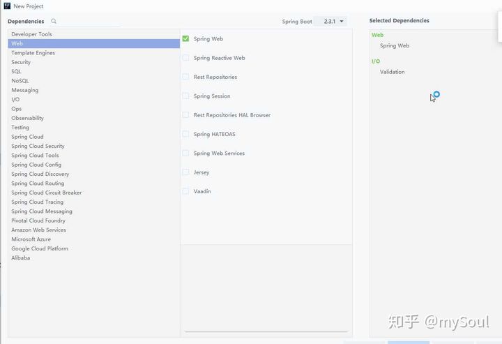Screen dimensions: 502x344
Task: Enable the Spring Reactive Web checkbox
Action: coord(185,58)
